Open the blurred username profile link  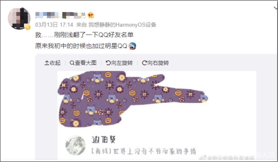pyautogui.click(x=60, y=15)
